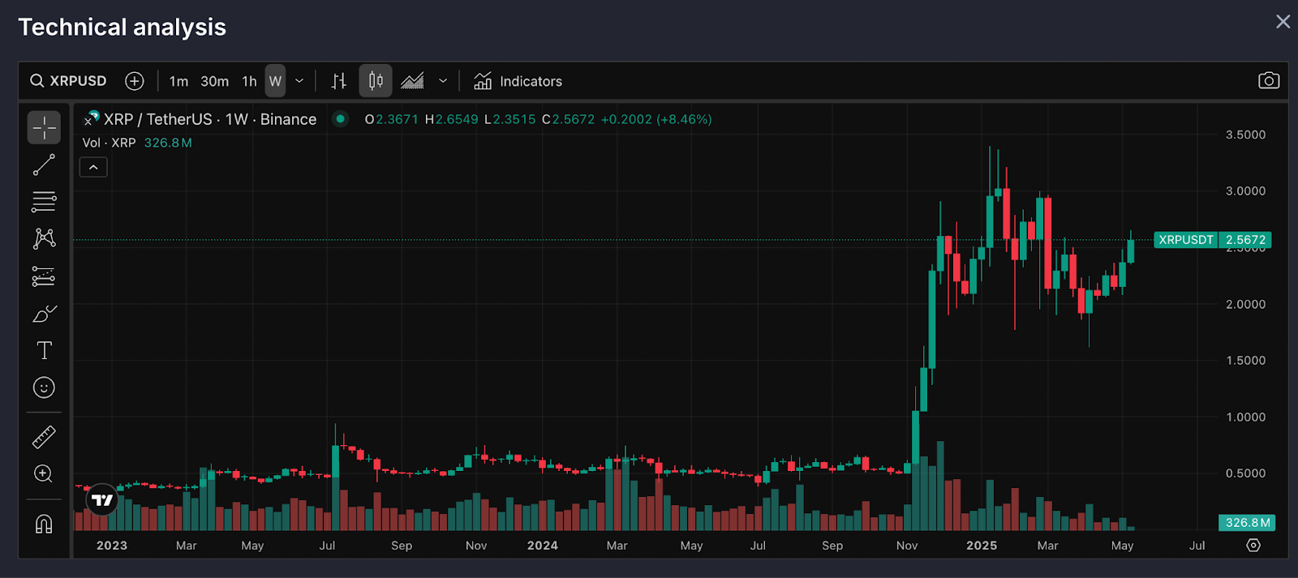Select the ruler measure tool

point(44,437)
